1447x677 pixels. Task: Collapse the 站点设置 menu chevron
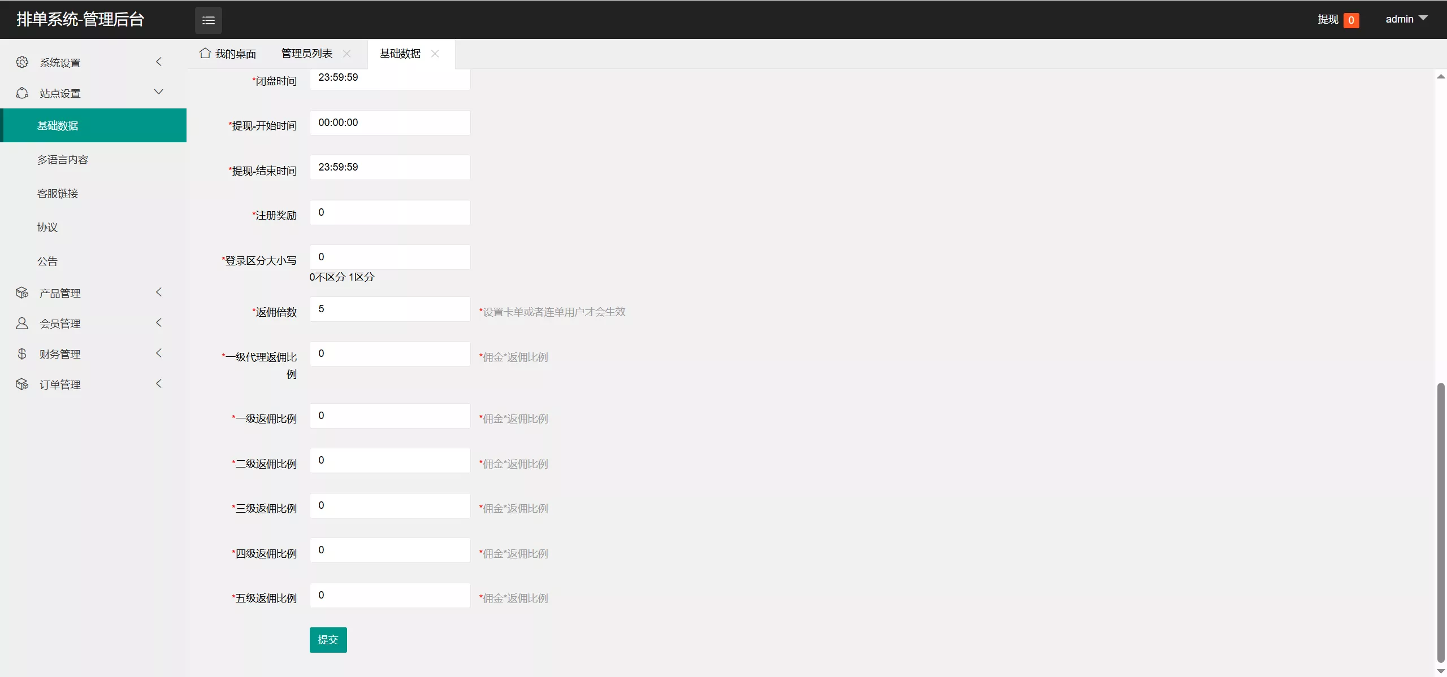point(159,92)
